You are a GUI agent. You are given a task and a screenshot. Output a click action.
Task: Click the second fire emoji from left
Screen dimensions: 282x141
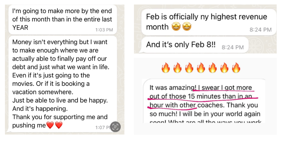(x=177, y=67)
